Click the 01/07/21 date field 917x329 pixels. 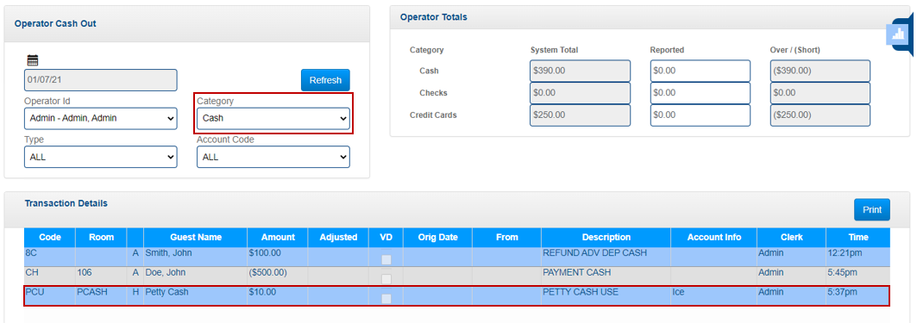tap(101, 80)
